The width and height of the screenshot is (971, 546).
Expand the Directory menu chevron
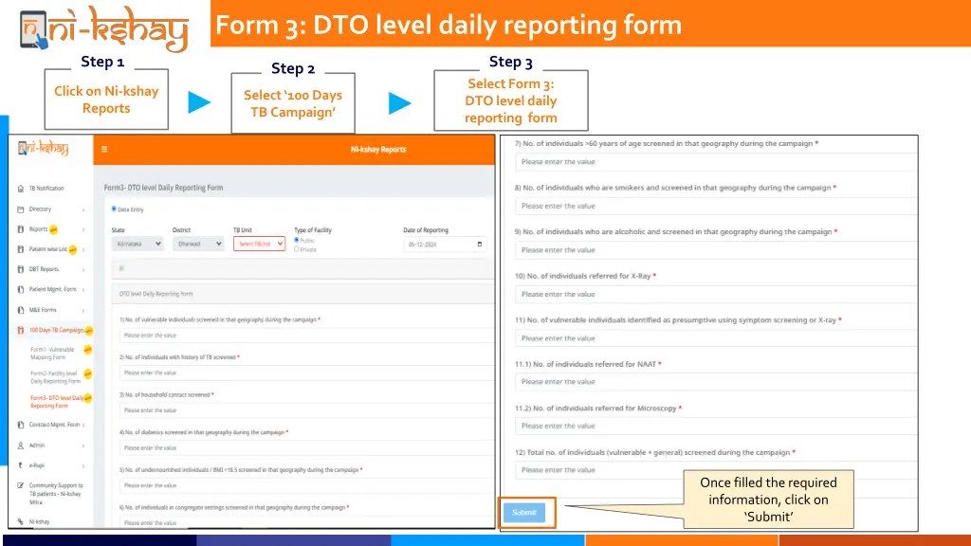point(83,209)
